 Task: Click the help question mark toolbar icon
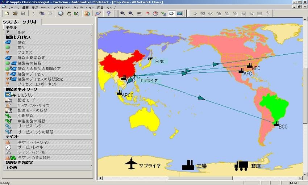(x=108, y=14)
